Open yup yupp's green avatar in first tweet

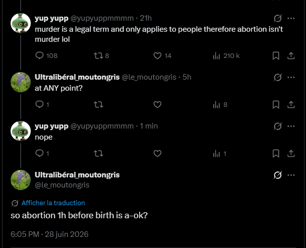[x=21, y=23]
